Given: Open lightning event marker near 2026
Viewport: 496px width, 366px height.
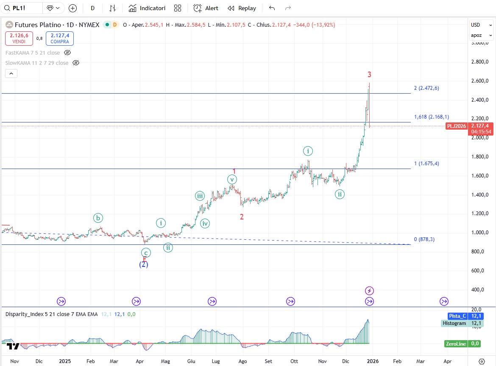Looking at the screenshot, I should click(x=370, y=291).
